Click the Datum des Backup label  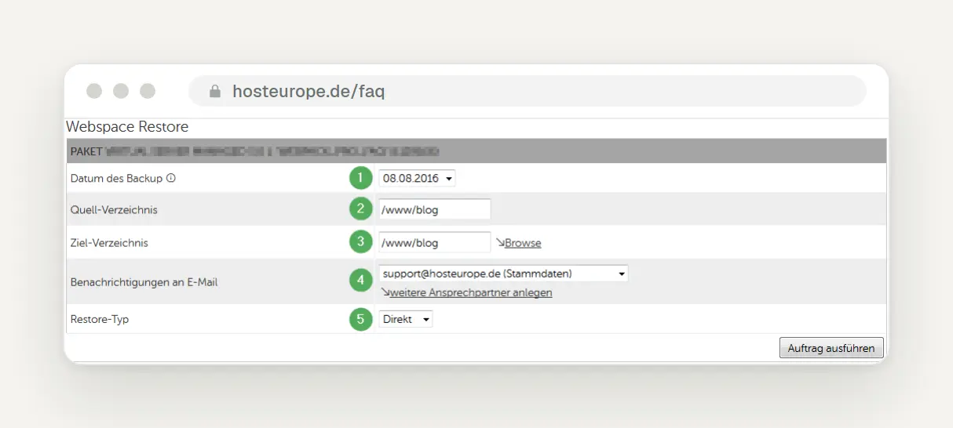coord(116,178)
